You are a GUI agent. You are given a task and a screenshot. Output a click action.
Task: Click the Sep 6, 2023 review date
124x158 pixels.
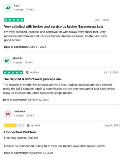pyautogui.click(x=112, y=125)
